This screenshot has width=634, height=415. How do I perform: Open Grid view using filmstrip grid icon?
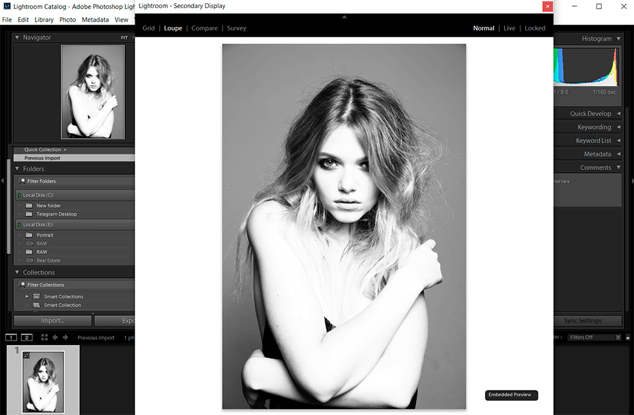44,337
